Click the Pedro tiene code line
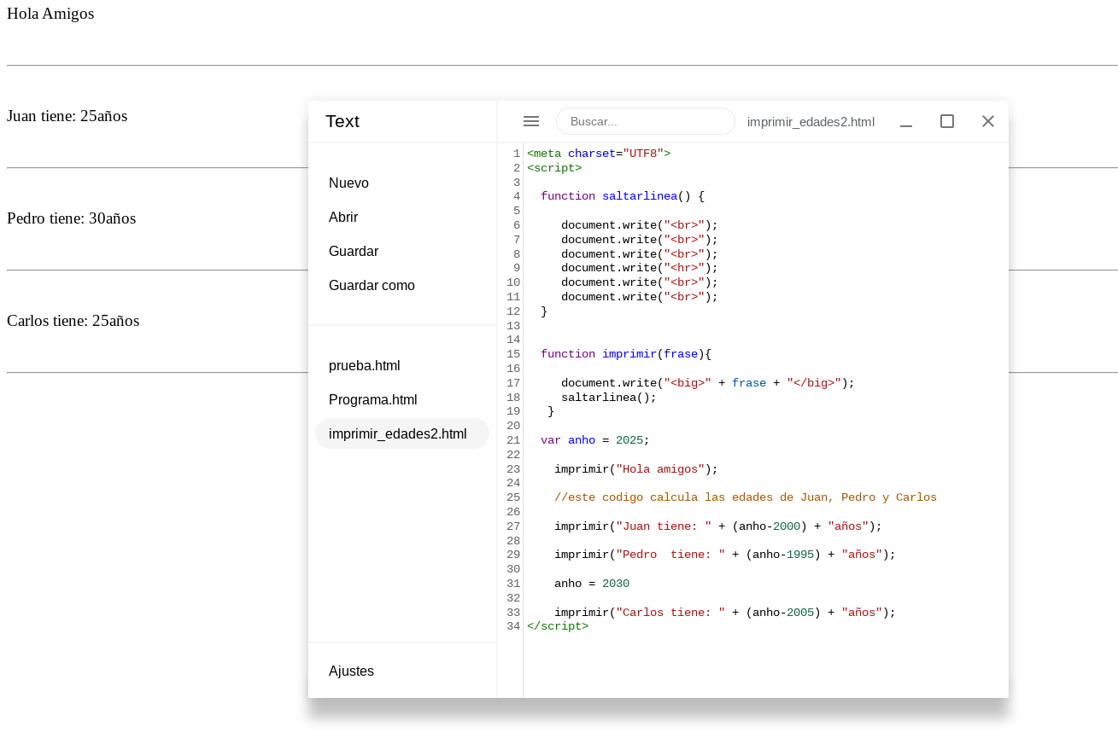Screen dimensions: 1118x744 725,555
